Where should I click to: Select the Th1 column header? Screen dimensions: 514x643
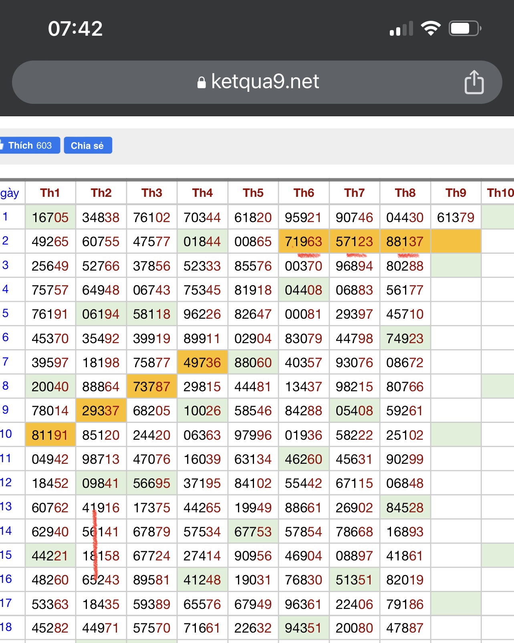[50, 193]
